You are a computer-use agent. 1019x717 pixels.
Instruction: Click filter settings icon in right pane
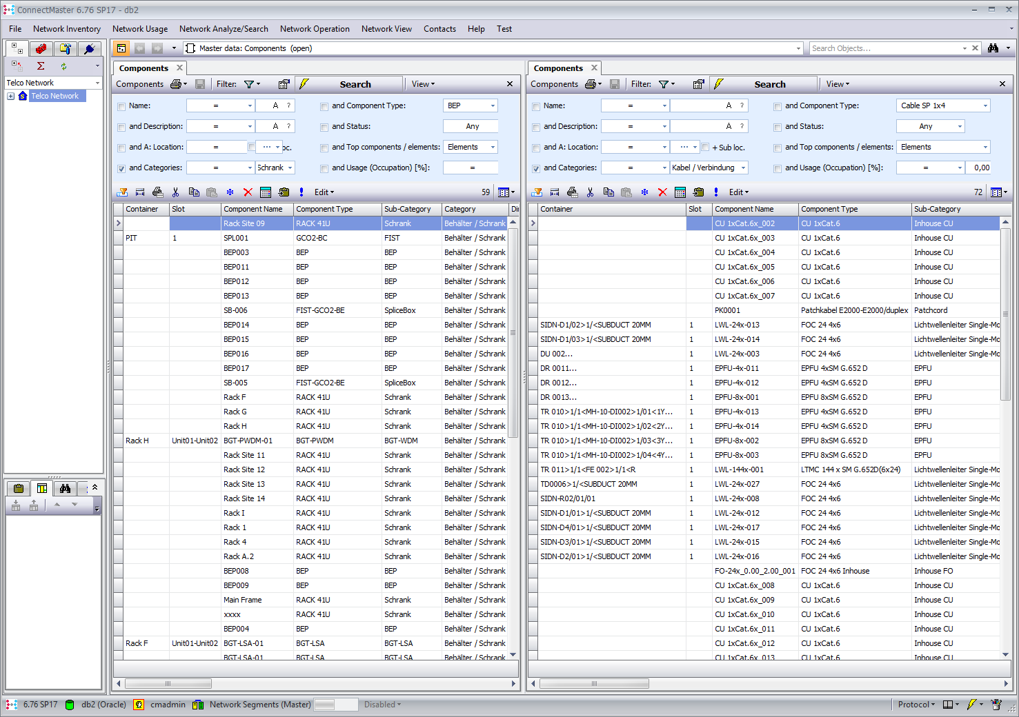(698, 84)
